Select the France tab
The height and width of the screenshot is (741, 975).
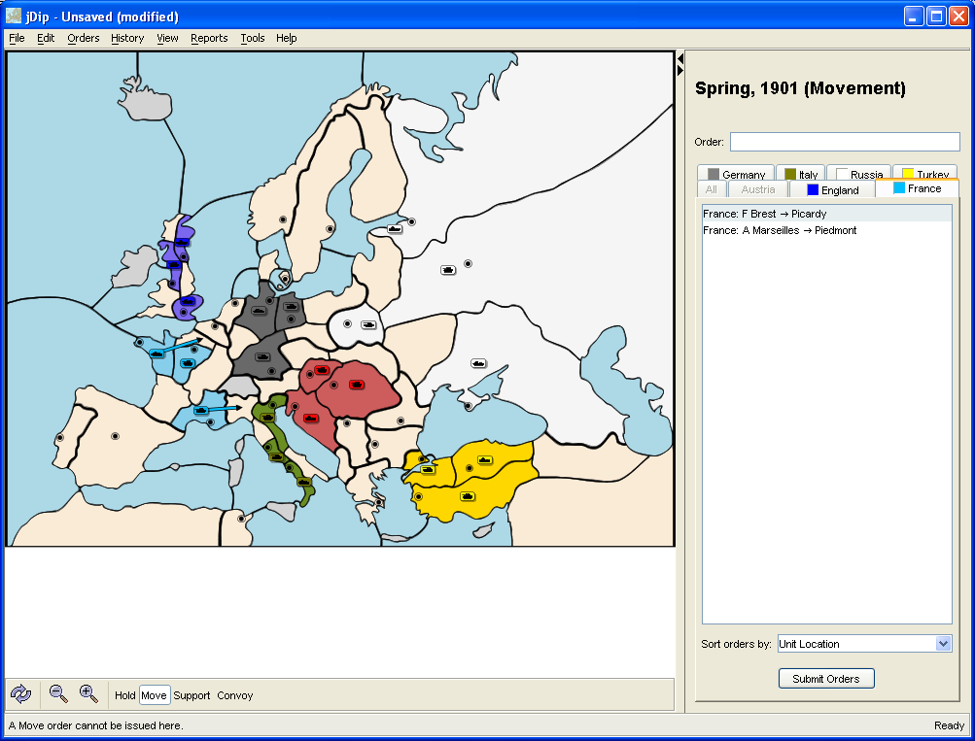click(918, 188)
